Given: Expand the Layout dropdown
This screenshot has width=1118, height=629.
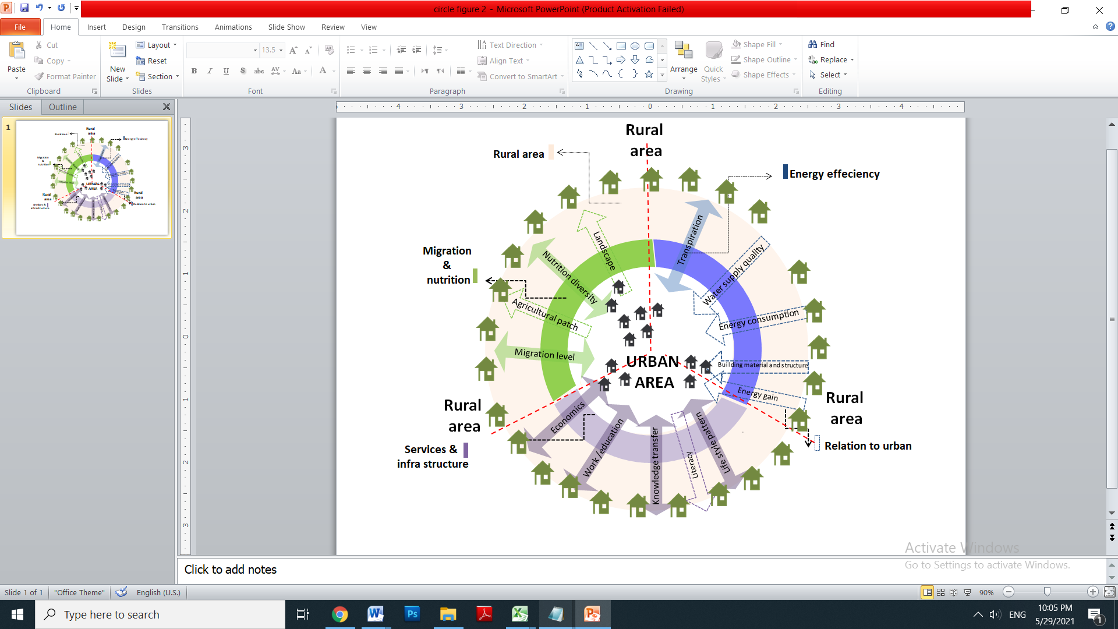Looking at the screenshot, I should 156,45.
